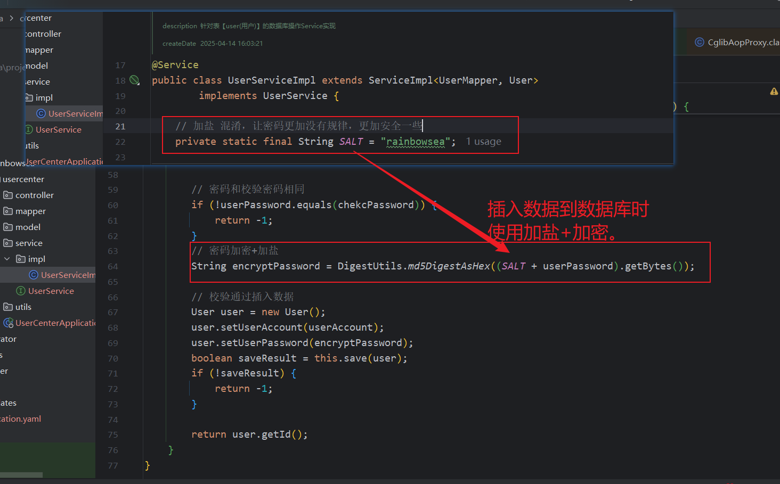Click the folder icon beside model

click(8, 227)
